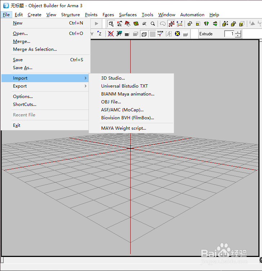This screenshot has height=271, width=262.
Task: Toggle the grid display icon
Action: point(152,34)
